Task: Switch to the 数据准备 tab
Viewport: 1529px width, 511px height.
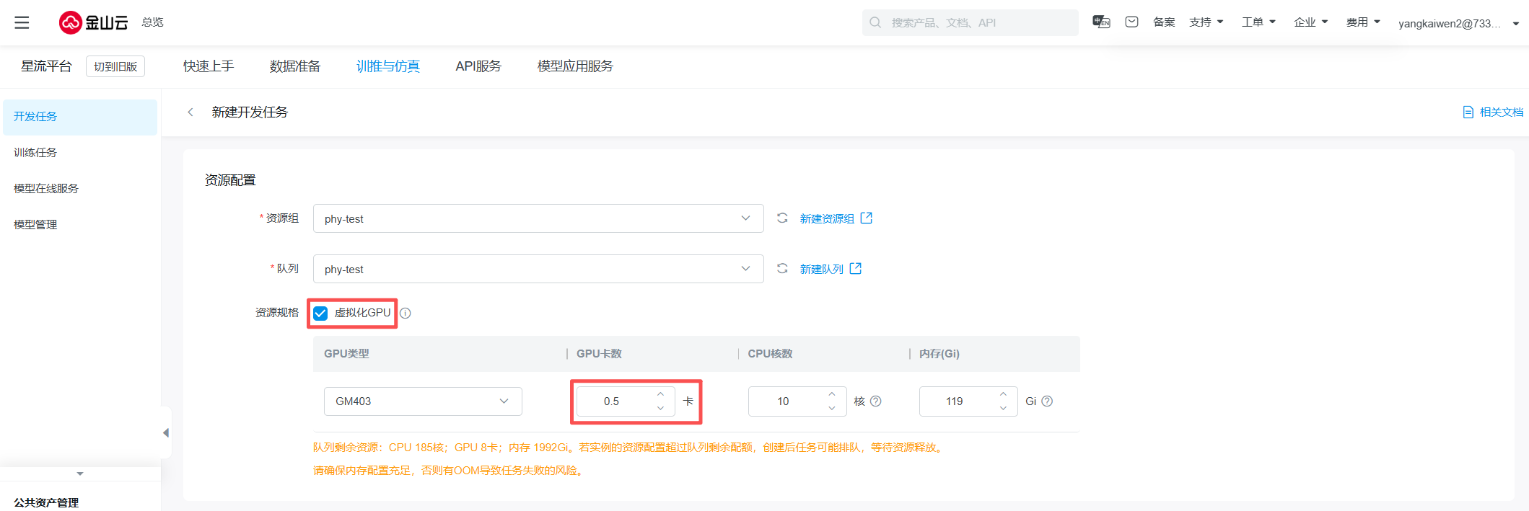Action: click(294, 66)
